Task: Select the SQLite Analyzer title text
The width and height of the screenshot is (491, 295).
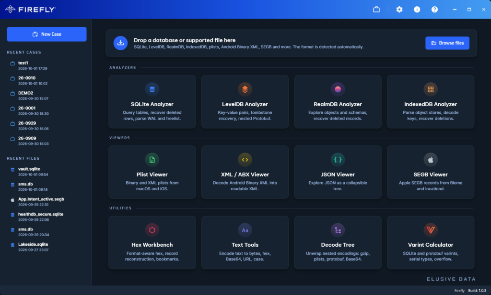Action: (152, 104)
